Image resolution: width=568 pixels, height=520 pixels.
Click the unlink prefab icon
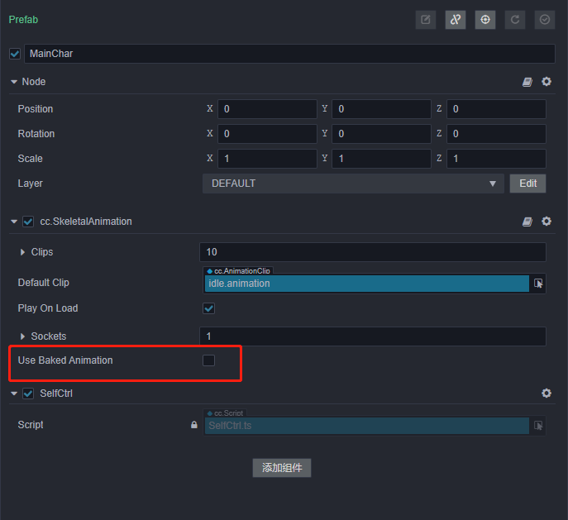pyautogui.click(x=456, y=20)
